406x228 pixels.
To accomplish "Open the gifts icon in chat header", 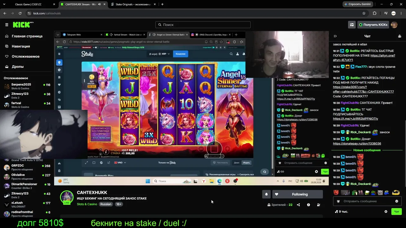I will tap(399, 36).
